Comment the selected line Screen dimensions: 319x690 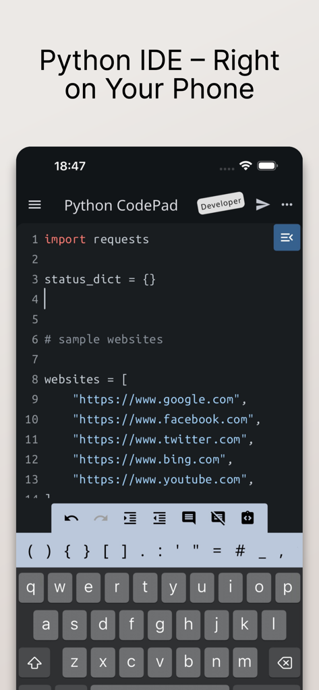[x=189, y=518]
